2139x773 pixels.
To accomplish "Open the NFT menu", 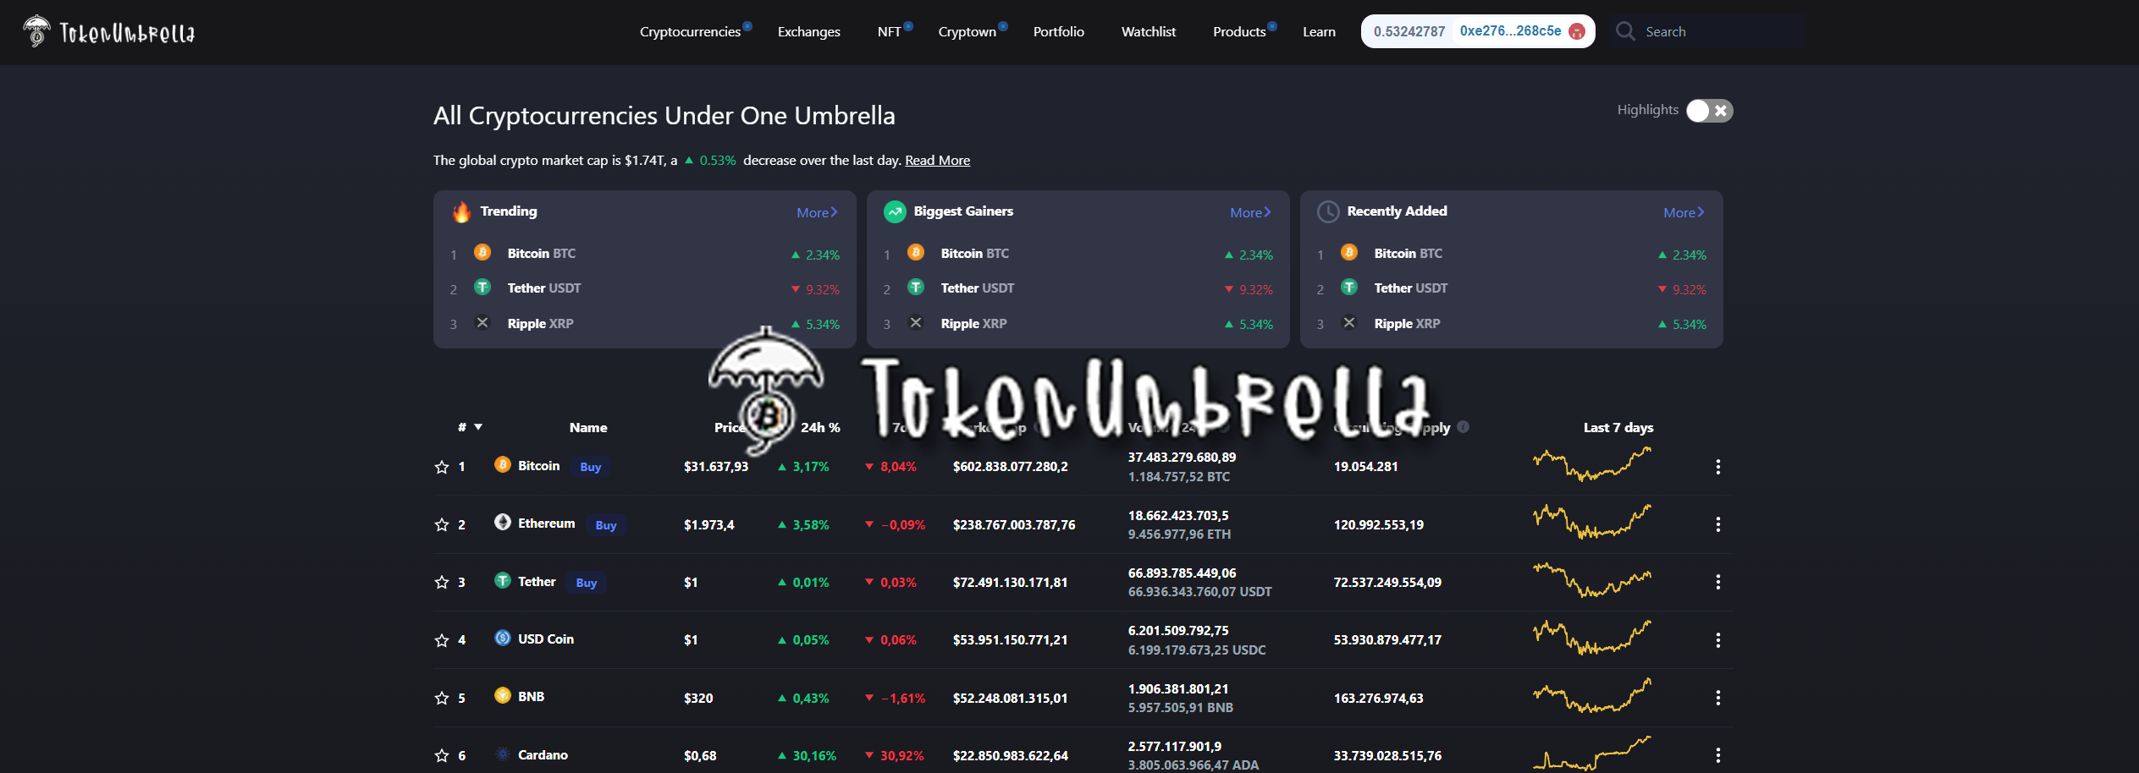I will click(x=890, y=31).
